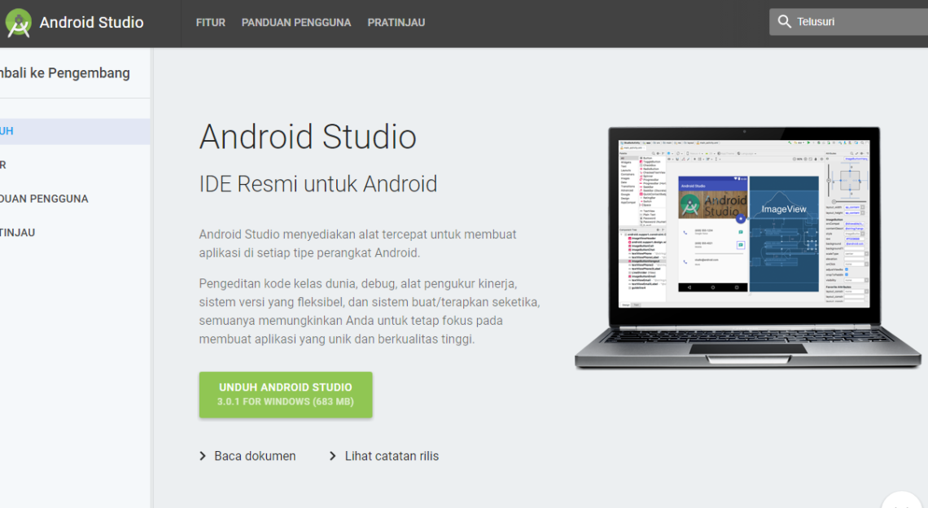Go back via Kembali ke Pengembang link
This screenshot has width=928, height=508.
pos(65,73)
